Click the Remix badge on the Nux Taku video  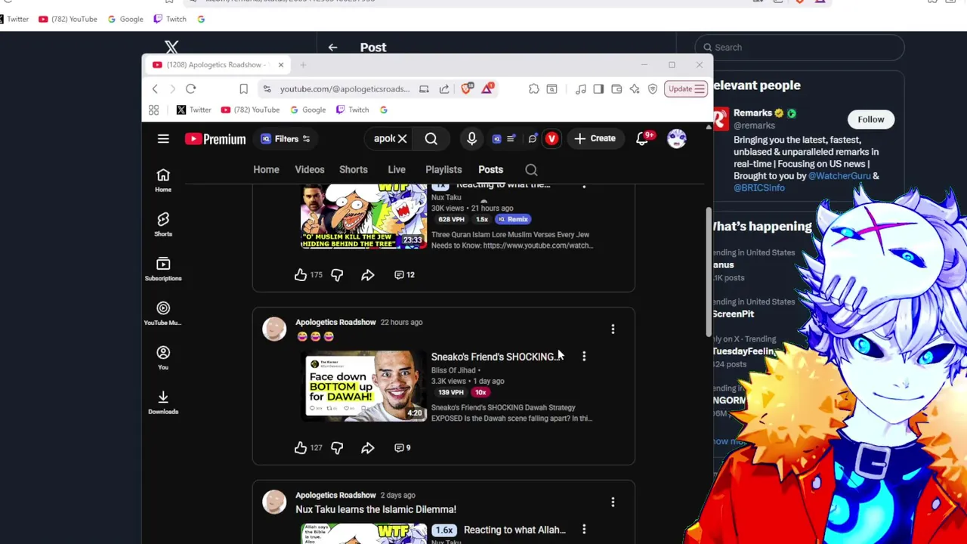click(x=512, y=219)
